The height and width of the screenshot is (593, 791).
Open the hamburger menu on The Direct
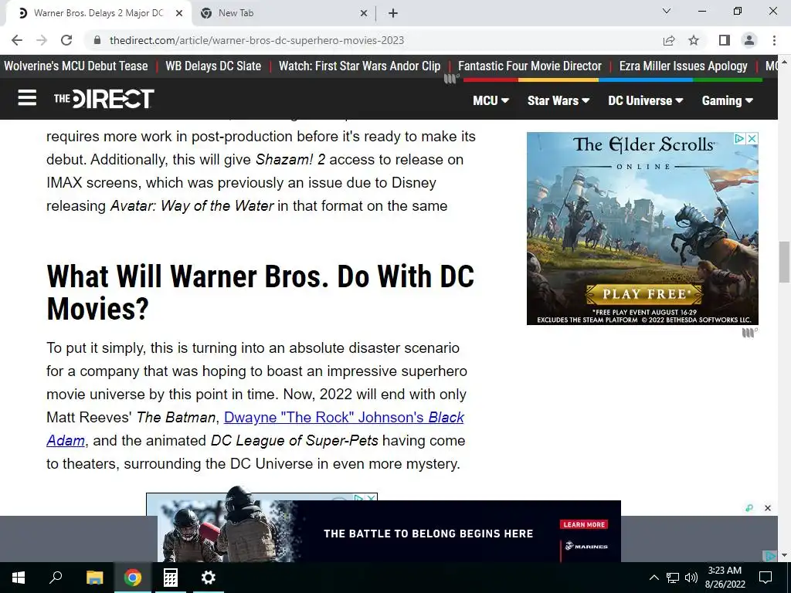[x=27, y=98]
